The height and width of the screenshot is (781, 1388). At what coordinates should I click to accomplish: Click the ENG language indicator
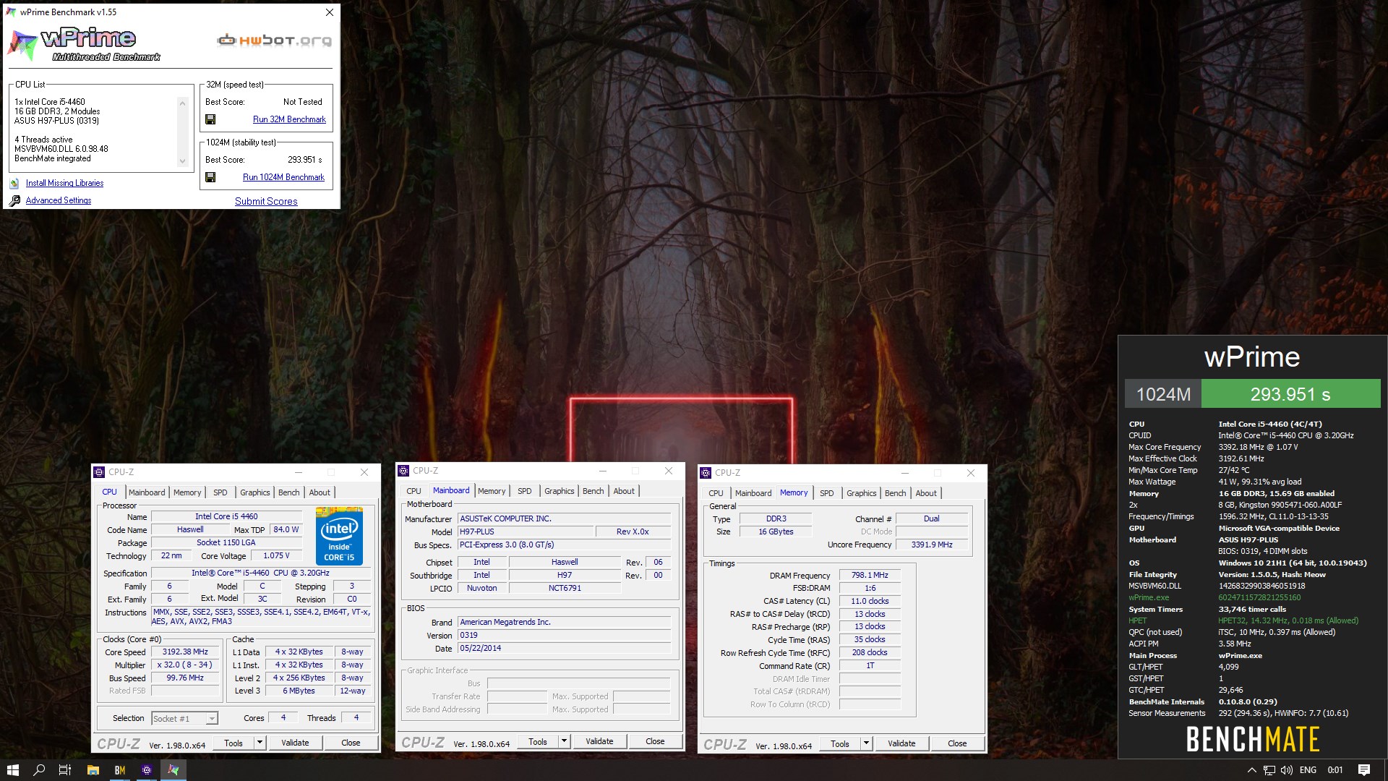click(x=1308, y=770)
